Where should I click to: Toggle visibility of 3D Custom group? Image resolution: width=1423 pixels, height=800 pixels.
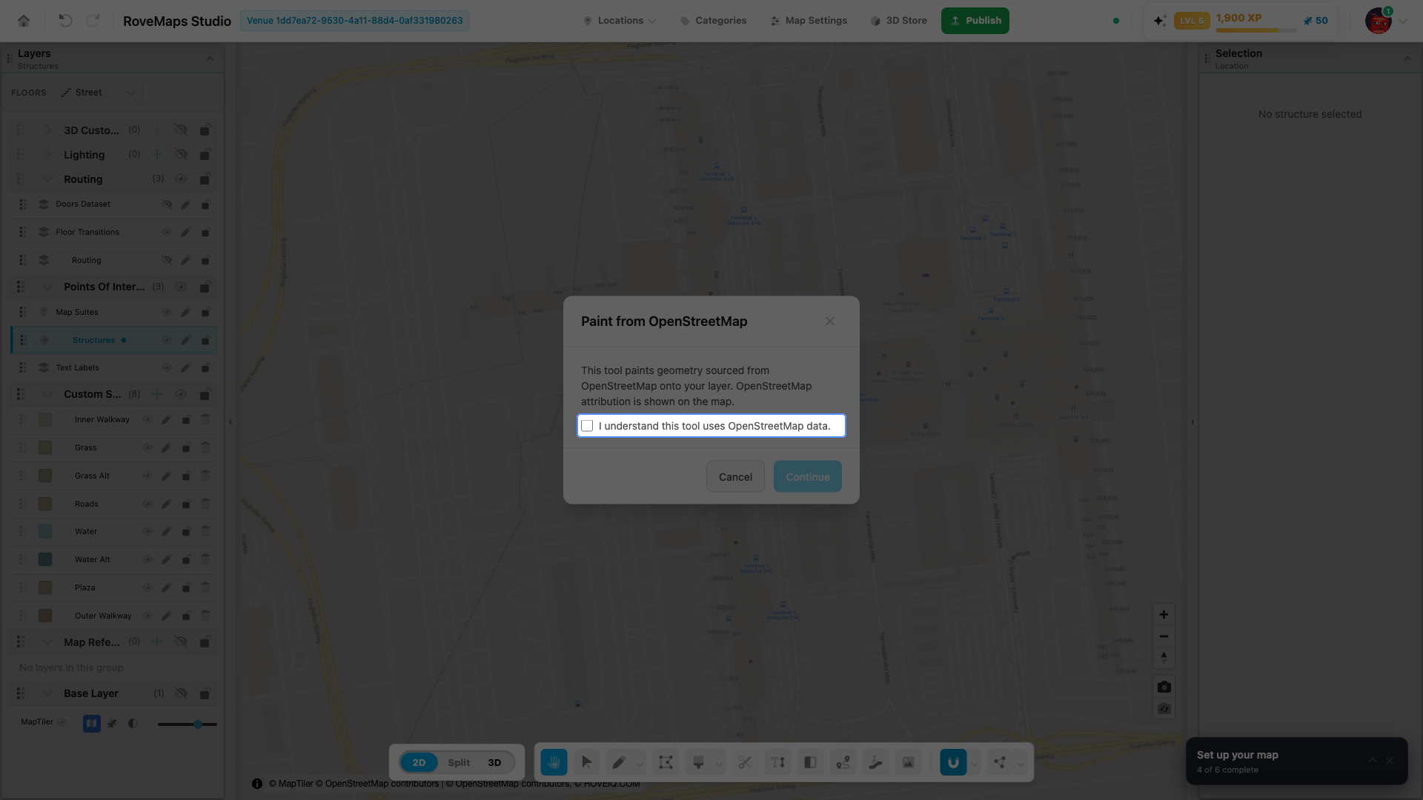pyautogui.click(x=181, y=130)
